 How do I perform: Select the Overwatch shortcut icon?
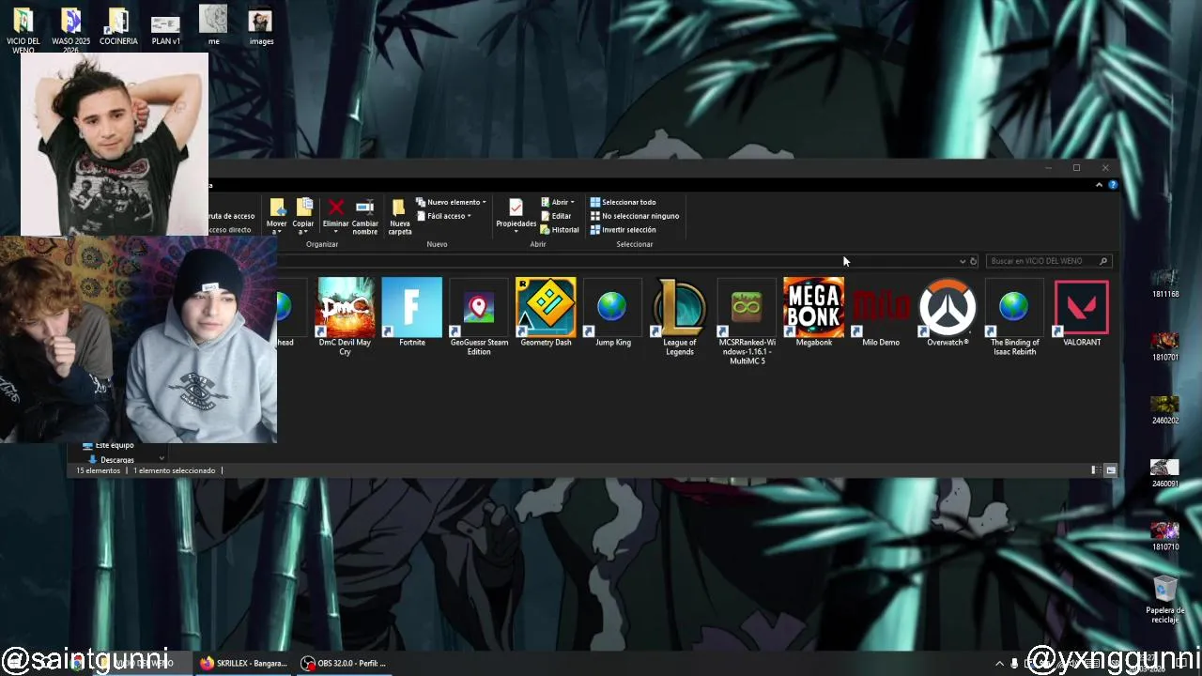click(948, 312)
